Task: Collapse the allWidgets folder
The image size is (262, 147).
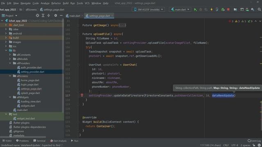Action: pos(10,97)
